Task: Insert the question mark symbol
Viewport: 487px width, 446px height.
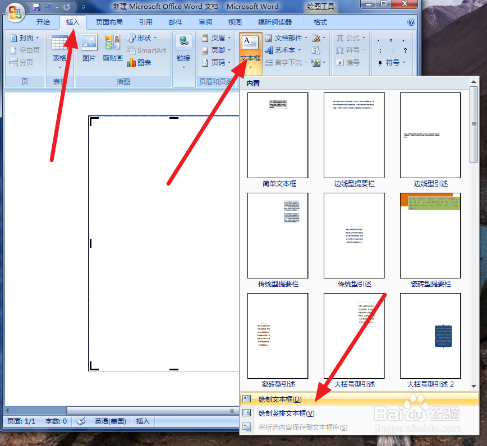Action: (405, 50)
